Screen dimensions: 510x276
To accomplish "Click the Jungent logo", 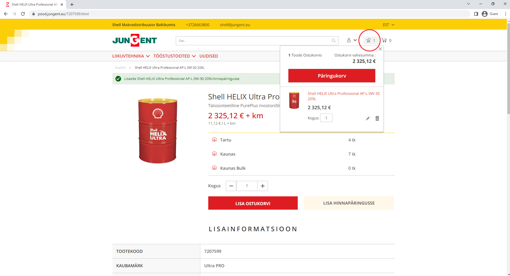I will tap(134, 40).
